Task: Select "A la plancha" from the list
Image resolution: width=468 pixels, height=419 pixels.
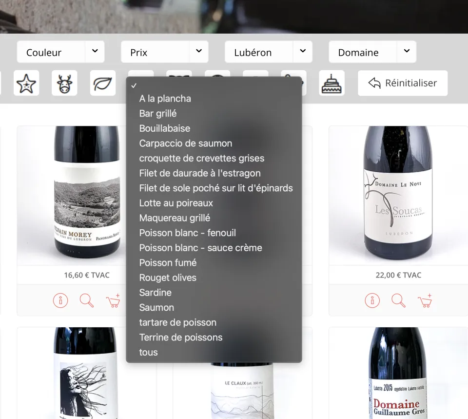Action: (214, 99)
